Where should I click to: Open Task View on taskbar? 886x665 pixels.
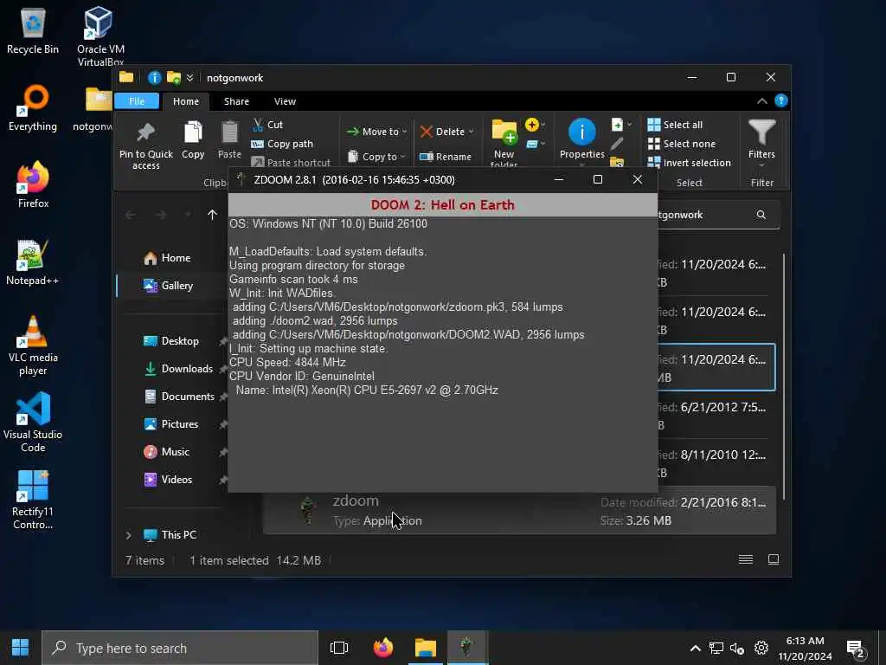(339, 648)
